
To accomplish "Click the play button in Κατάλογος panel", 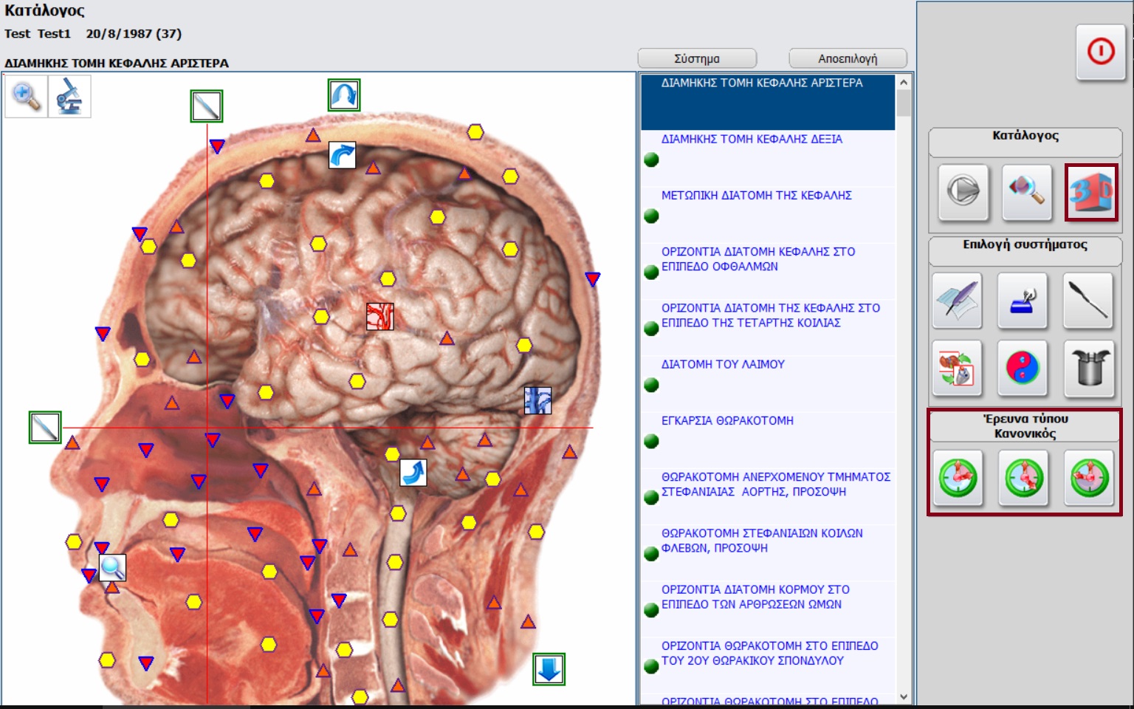I will point(963,192).
